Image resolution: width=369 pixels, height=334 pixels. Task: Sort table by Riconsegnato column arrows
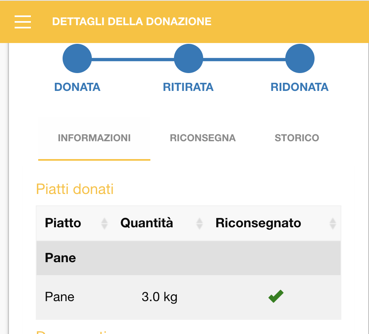click(x=332, y=224)
